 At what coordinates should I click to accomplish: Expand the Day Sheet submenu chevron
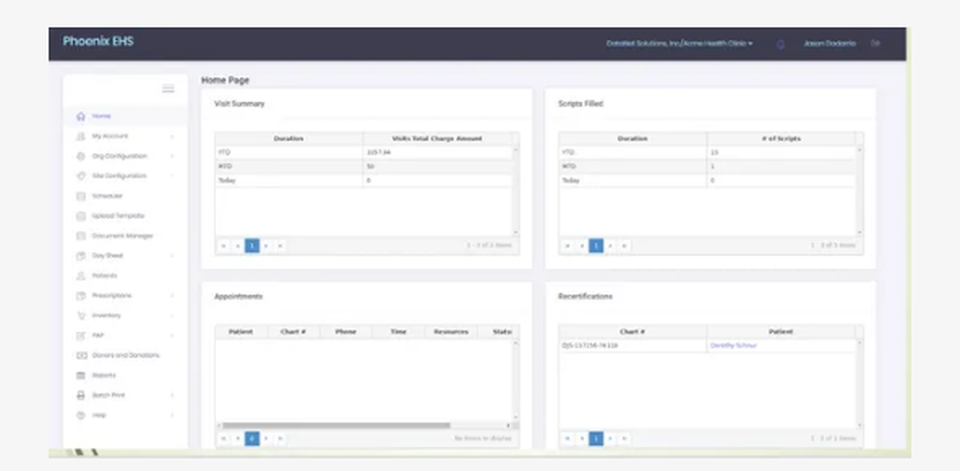(x=172, y=256)
